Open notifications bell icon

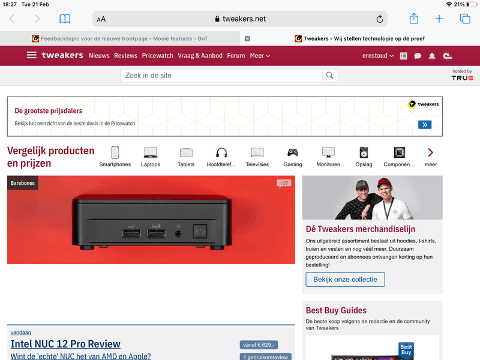432,56
